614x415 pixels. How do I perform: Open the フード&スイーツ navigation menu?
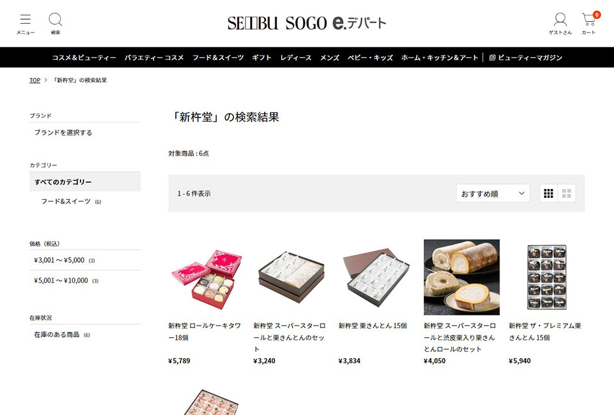[218, 57]
